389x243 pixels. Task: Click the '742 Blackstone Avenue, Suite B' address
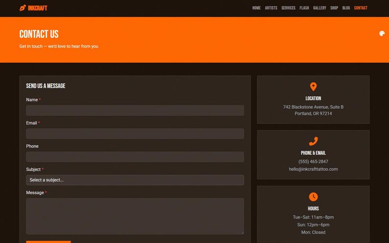coord(314,107)
